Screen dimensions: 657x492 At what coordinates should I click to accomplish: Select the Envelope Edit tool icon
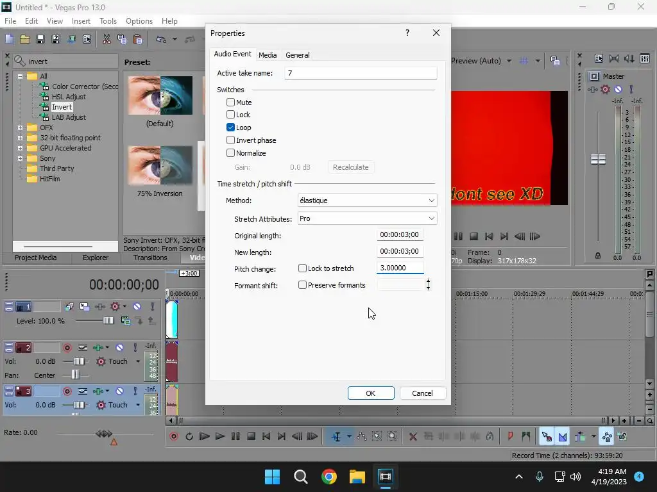[x=362, y=437]
